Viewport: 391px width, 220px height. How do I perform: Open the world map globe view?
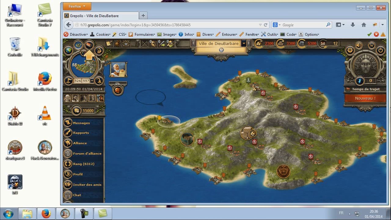68,50
